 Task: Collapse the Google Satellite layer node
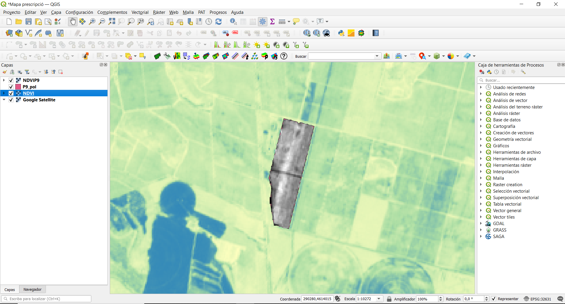click(x=4, y=100)
